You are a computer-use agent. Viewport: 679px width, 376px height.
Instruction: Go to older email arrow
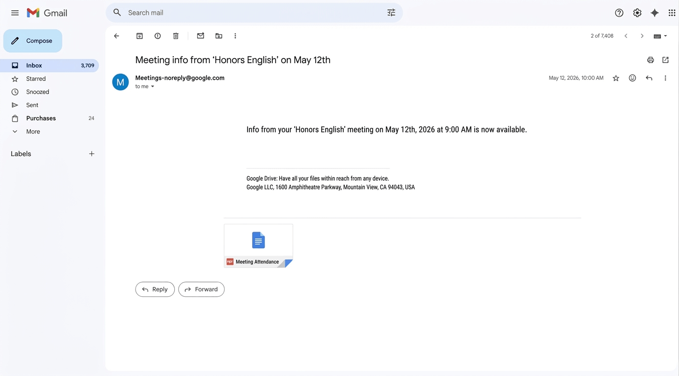pos(642,36)
